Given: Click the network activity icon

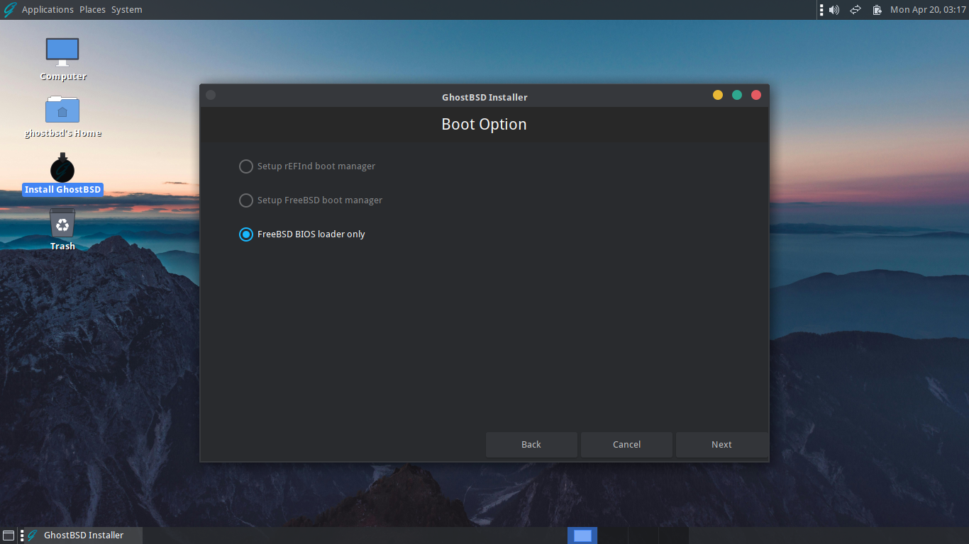Looking at the screenshot, I should pyautogui.click(x=855, y=9).
